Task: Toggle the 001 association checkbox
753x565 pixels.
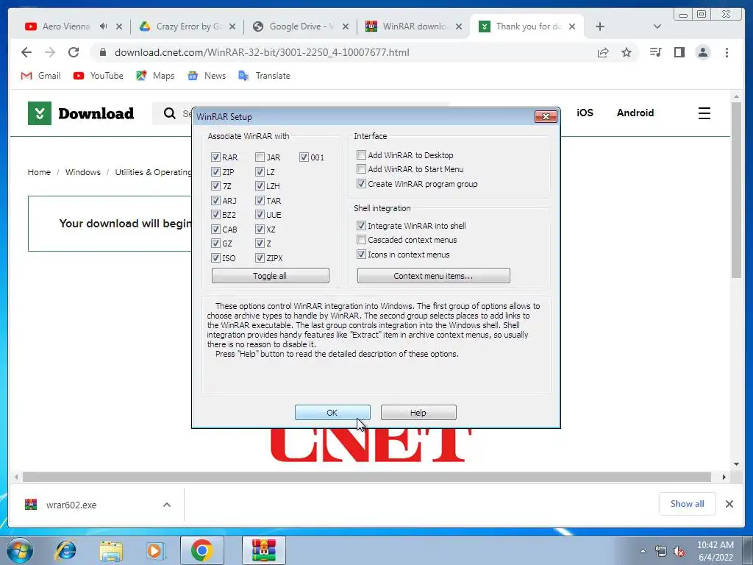Action: click(304, 157)
